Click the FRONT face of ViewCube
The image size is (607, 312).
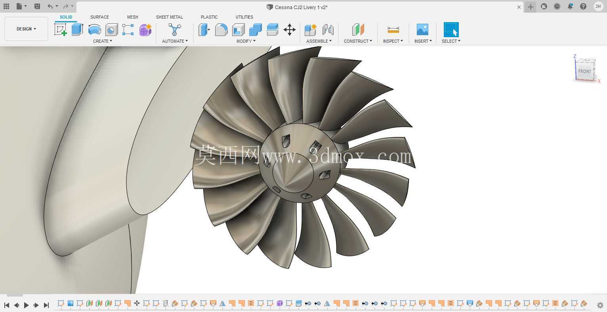584,71
